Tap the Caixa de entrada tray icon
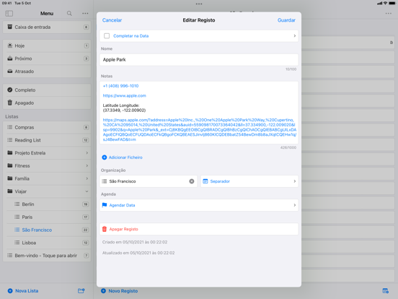398x299 pixels. click(9, 27)
